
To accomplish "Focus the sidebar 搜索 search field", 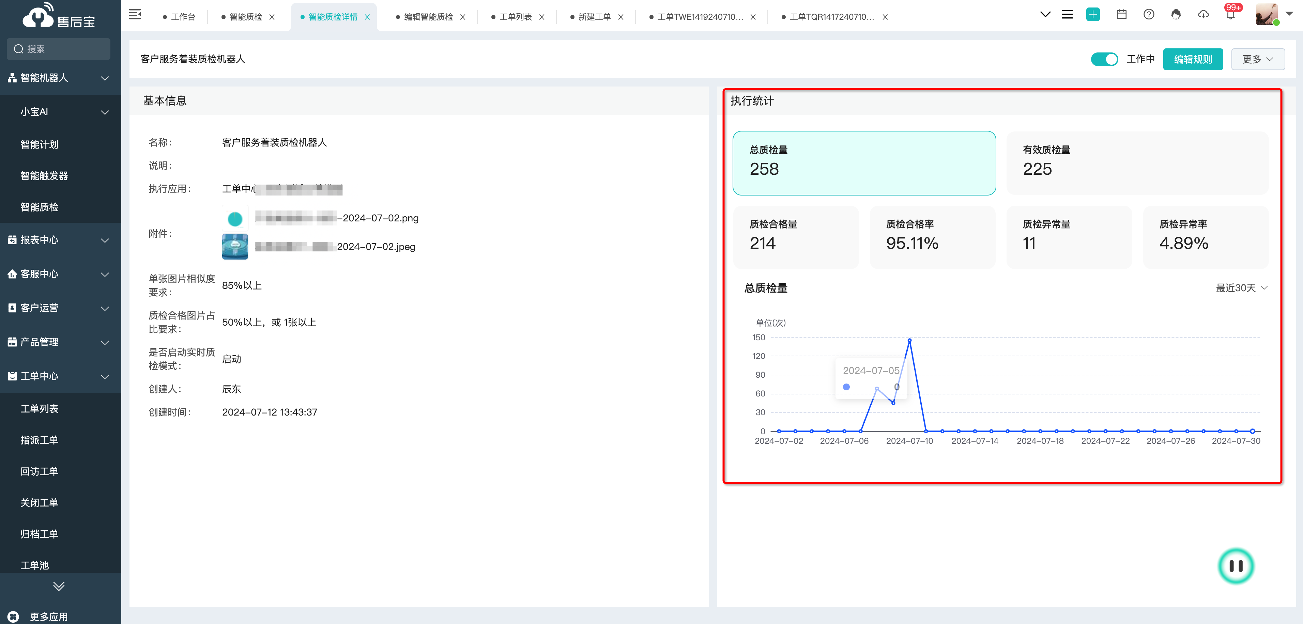I will 59,49.
